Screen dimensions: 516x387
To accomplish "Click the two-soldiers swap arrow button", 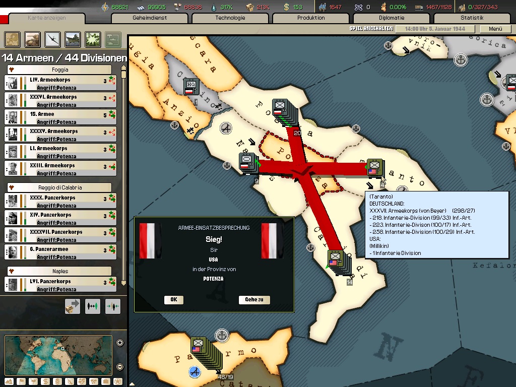I will click(x=93, y=306).
